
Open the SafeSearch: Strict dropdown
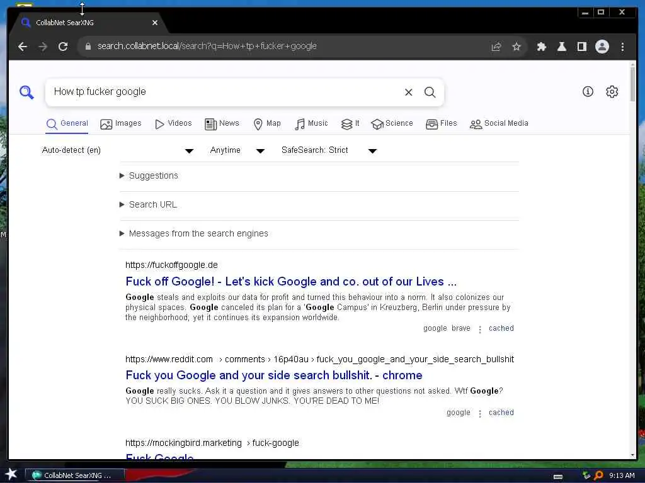point(329,150)
